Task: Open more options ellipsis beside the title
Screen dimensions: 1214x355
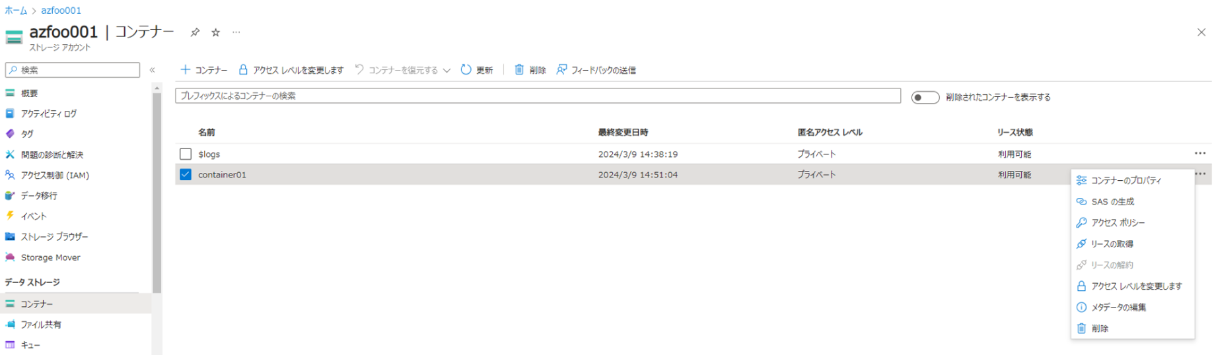Action: [236, 32]
